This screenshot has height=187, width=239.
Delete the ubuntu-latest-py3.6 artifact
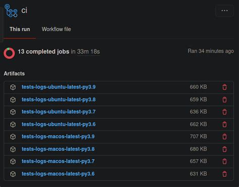224,124
